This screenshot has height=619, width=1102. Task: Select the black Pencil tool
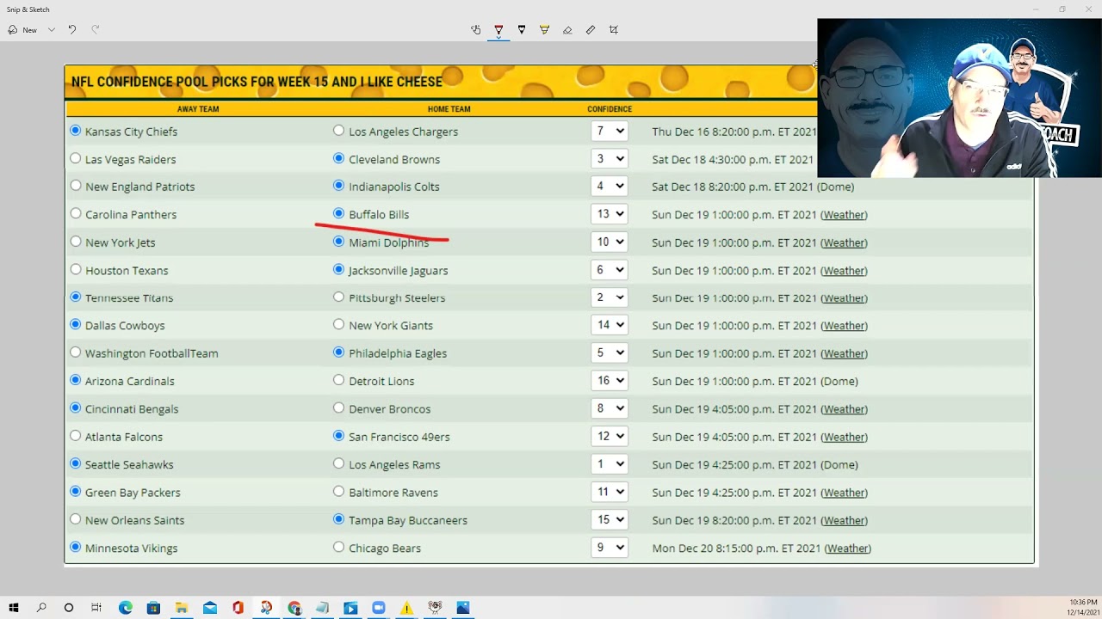coord(522,29)
